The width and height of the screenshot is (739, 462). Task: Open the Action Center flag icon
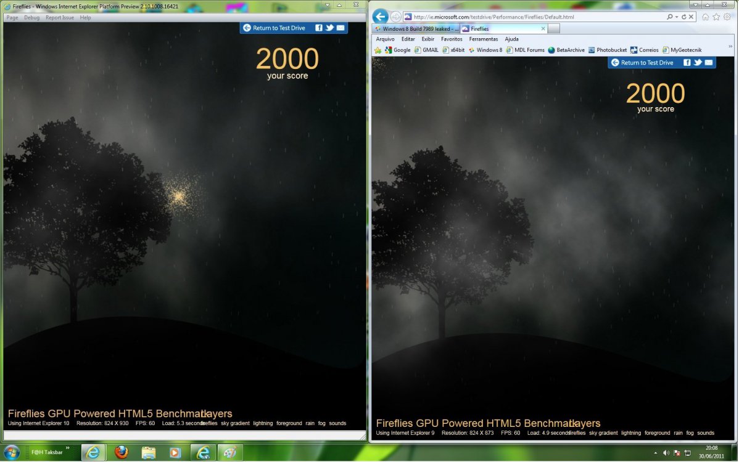(x=677, y=453)
